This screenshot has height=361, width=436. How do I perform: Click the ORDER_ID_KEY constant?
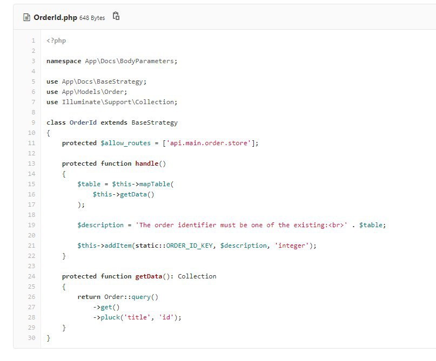[189, 246]
